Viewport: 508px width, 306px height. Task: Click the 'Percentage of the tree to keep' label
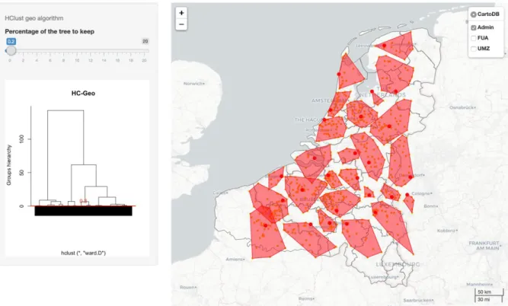point(50,31)
